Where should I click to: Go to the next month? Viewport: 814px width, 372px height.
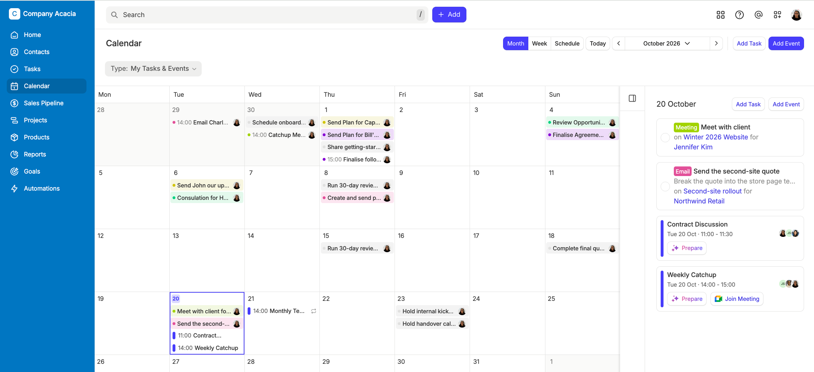pyautogui.click(x=716, y=43)
